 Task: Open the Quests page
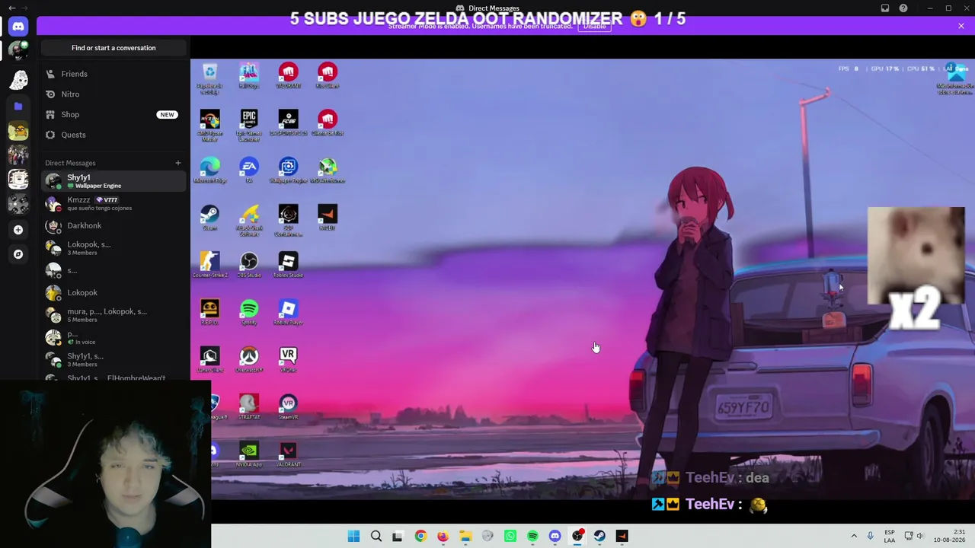[x=113, y=135]
